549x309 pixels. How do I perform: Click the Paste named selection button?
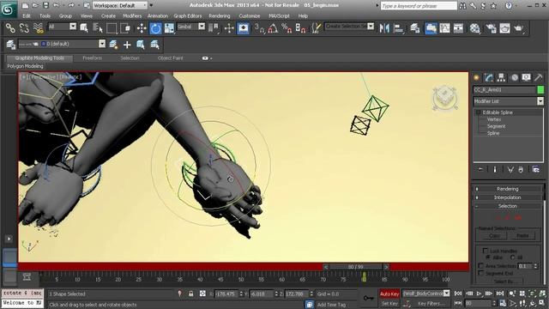coord(522,236)
